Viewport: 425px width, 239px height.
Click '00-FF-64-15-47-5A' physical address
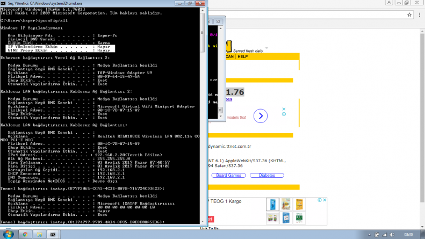[x=118, y=77]
